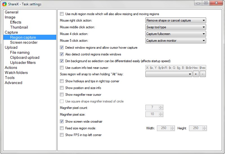
Task: Increase Magnifier pixel count with up arrow
Action: (161, 106)
